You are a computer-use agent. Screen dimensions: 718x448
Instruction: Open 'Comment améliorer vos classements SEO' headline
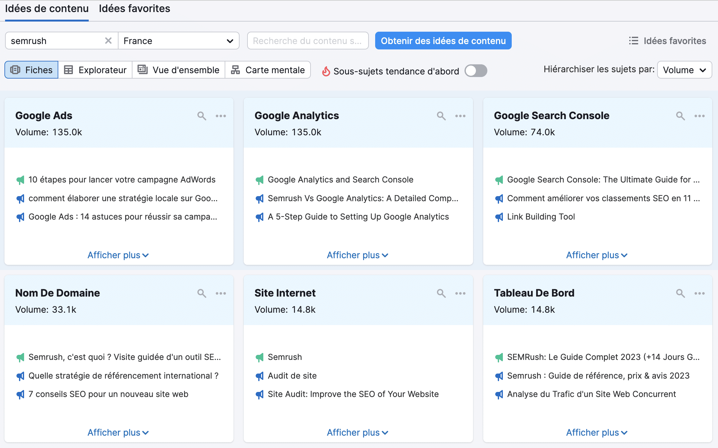pyautogui.click(x=604, y=198)
